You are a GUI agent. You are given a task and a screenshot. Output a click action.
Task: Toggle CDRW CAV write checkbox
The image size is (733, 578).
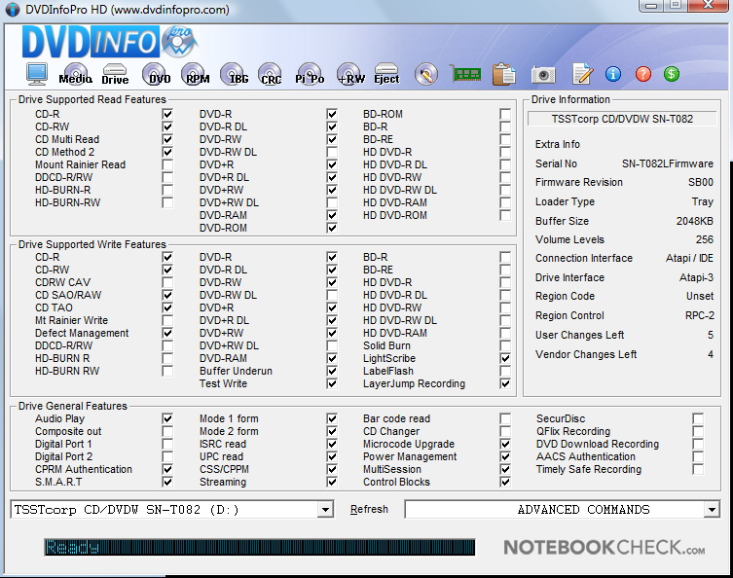coord(167,282)
